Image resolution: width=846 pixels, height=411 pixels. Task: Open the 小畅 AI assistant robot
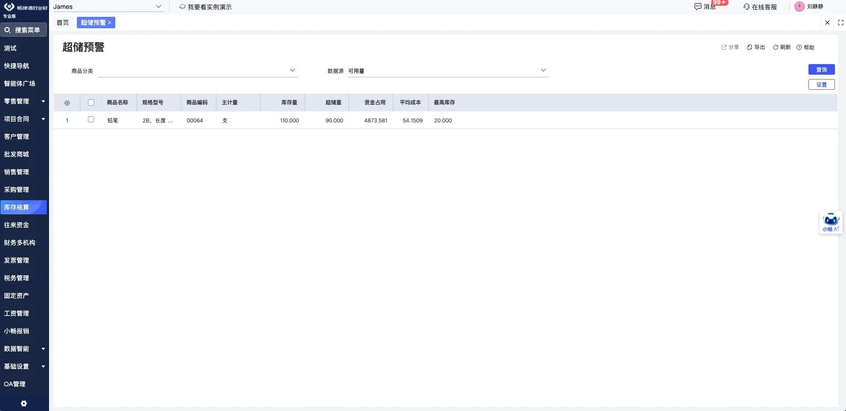pos(831,222)
